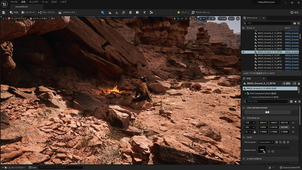Image resolution: width=302 pixels, height=170 pixels.
Task: Choose the translate gizmo tool
Action: 178,19
